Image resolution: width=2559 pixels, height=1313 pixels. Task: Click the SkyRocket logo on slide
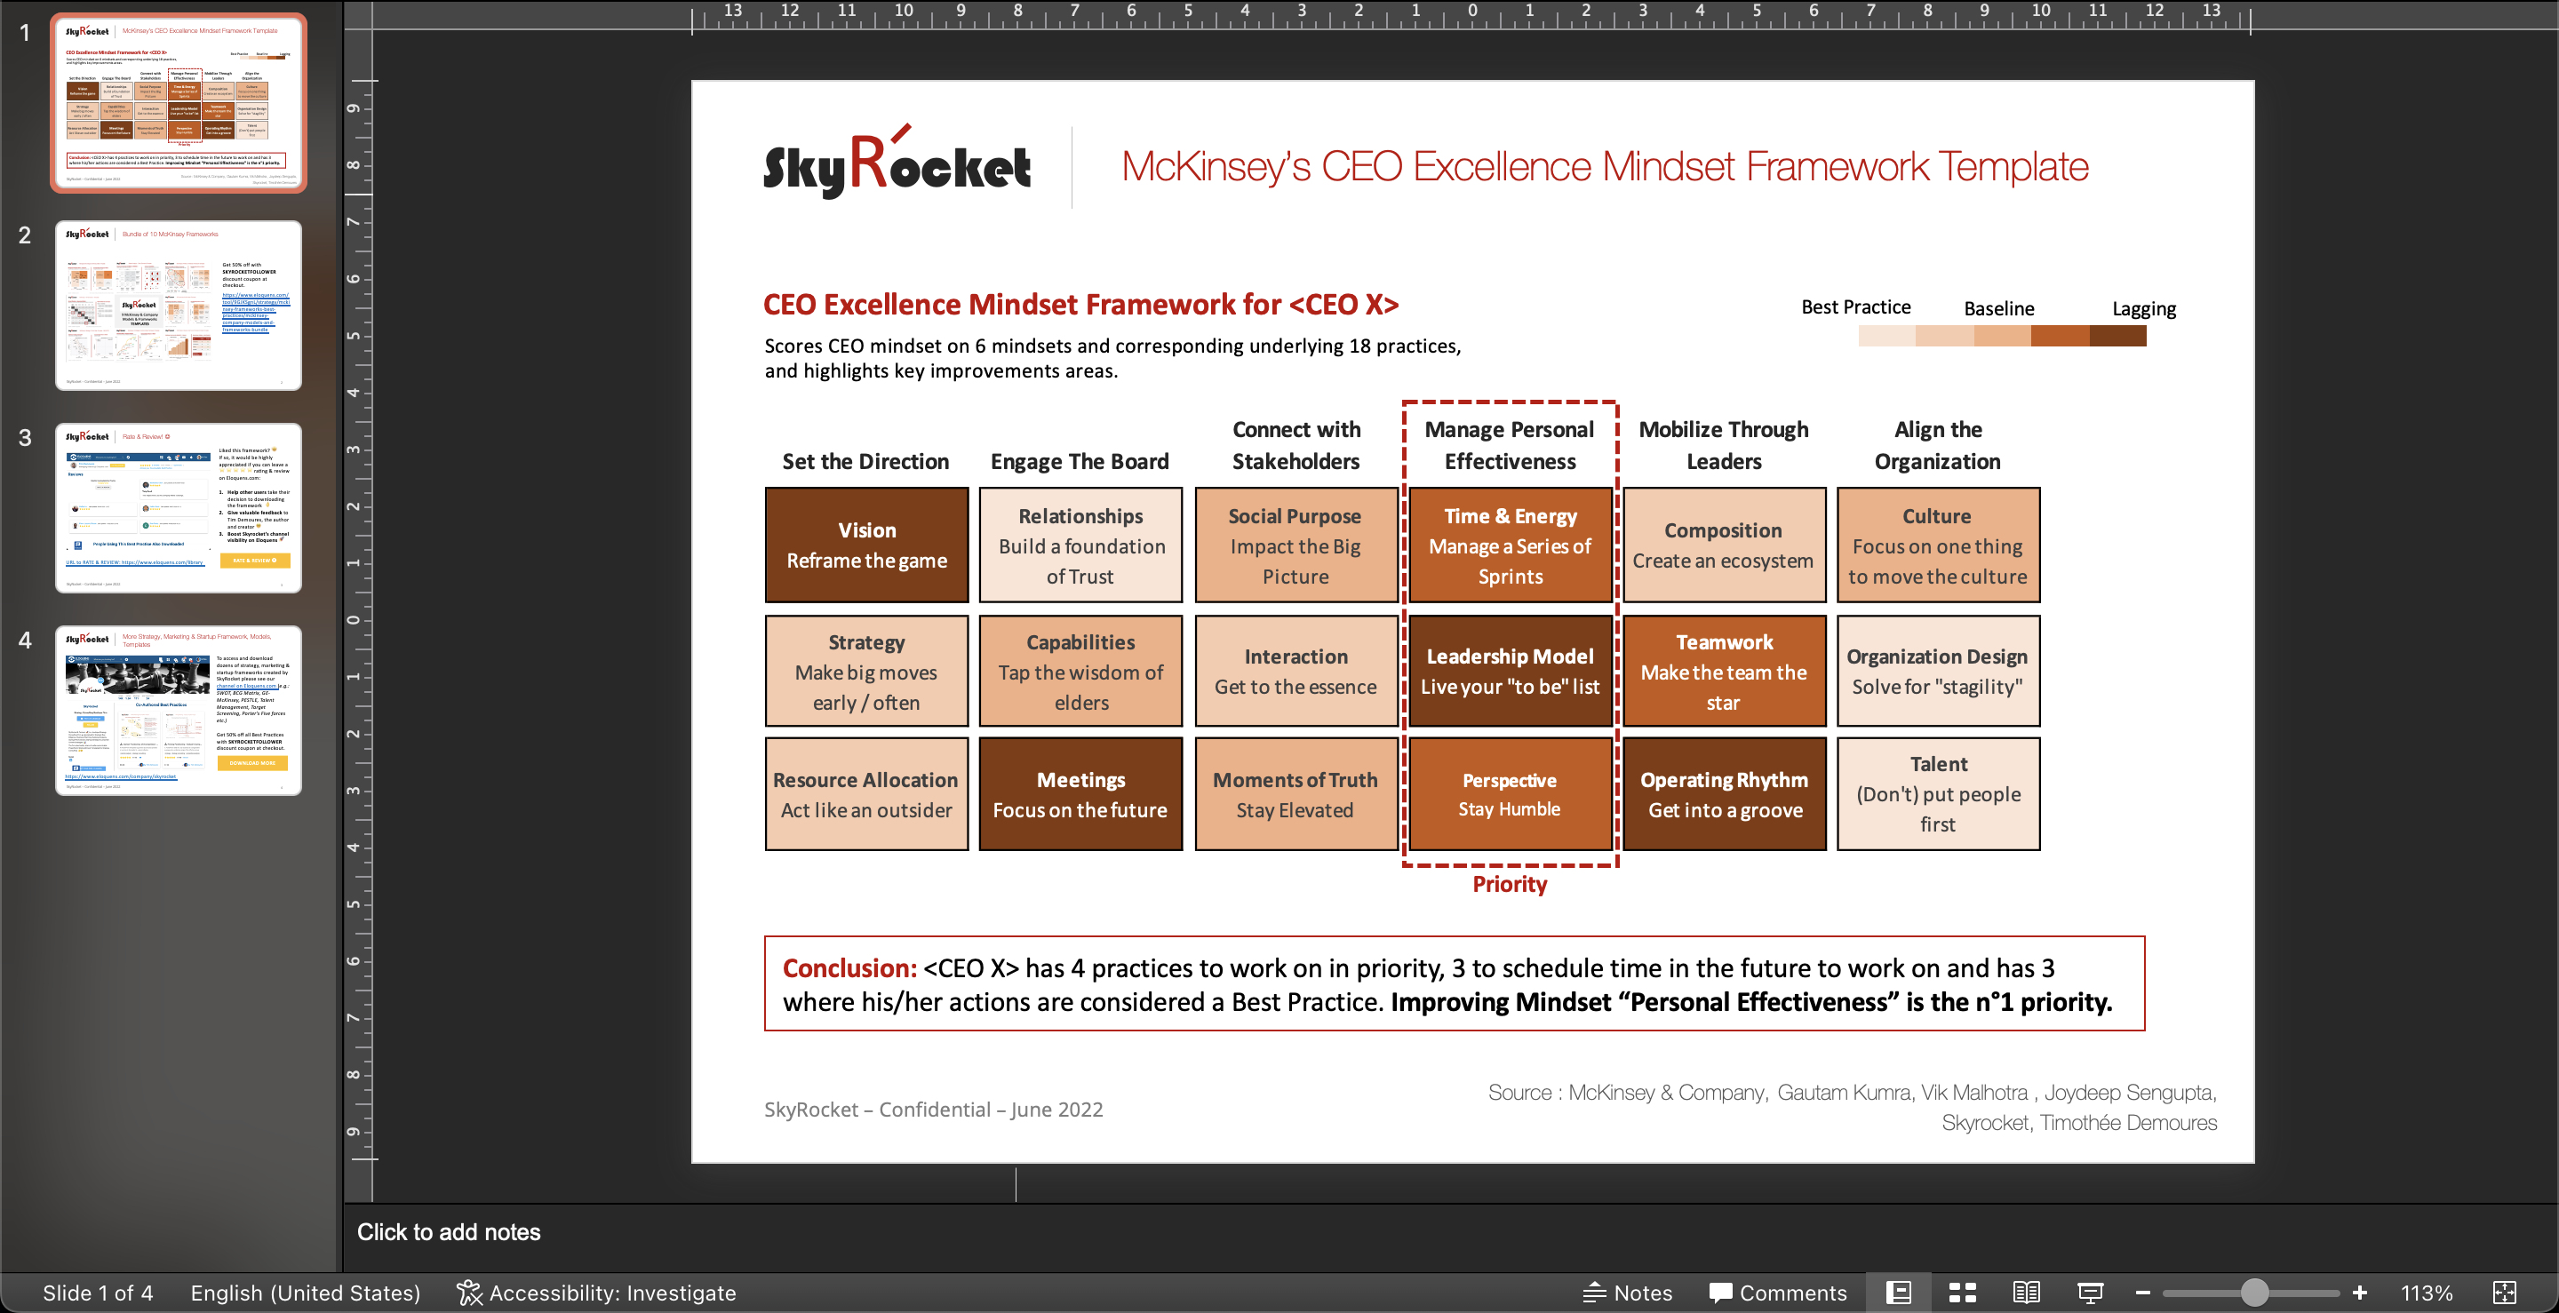pyautogui.click(x=897, y=162)
